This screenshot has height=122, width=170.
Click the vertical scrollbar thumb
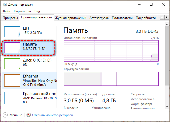[167, 56]
